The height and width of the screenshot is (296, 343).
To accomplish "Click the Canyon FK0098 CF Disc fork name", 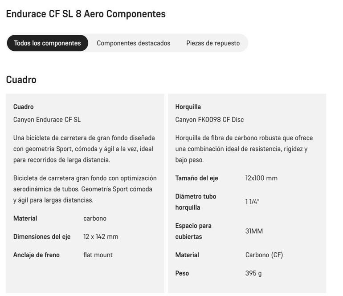I will (209, 120).
